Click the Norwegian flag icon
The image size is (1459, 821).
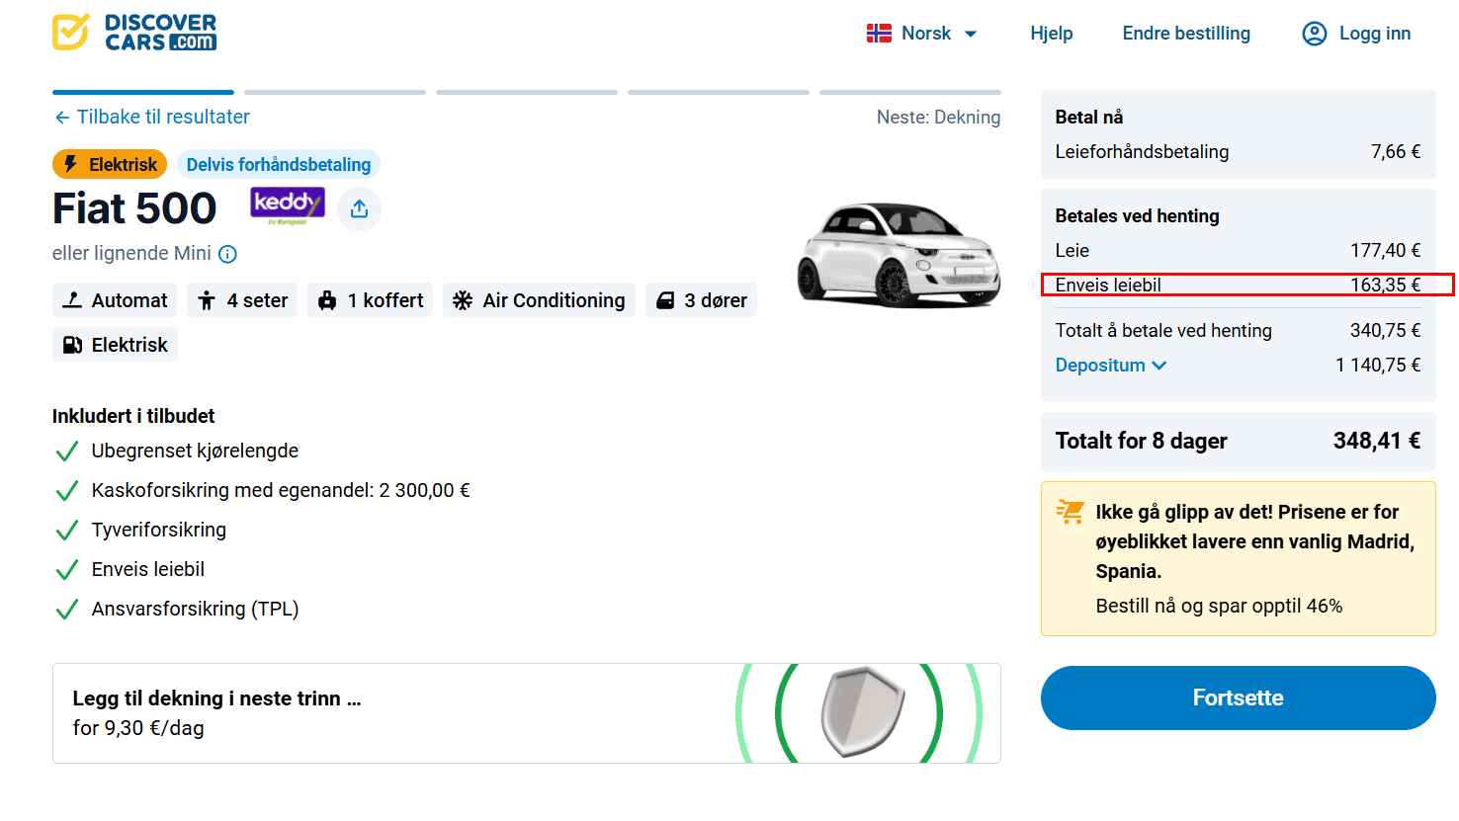coord(879,34)
